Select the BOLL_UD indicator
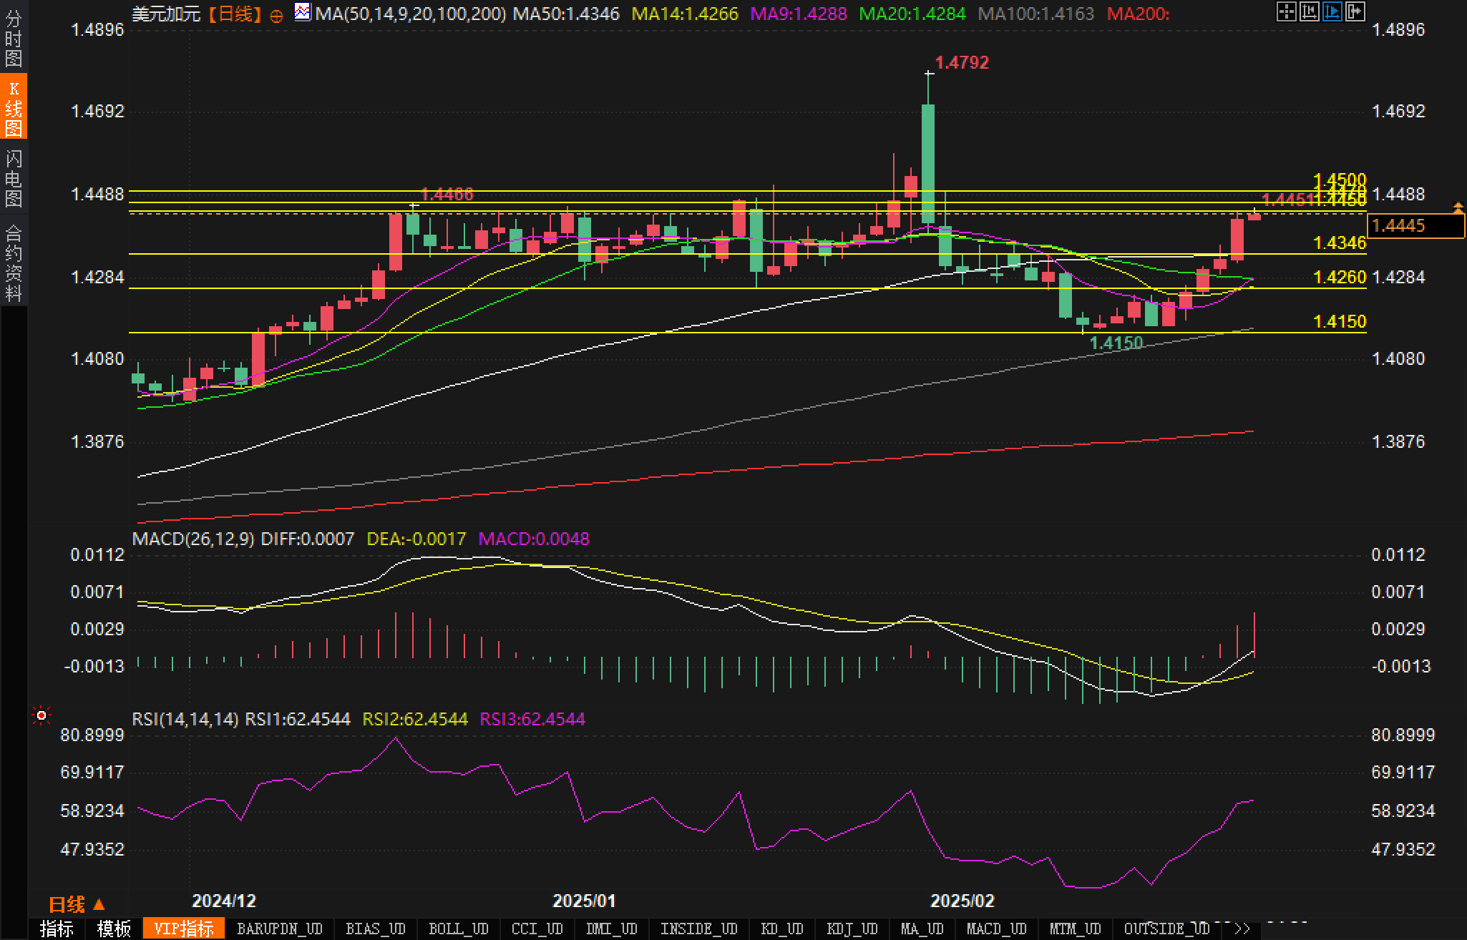This screenshot has height=940, width=1467. 458,929
